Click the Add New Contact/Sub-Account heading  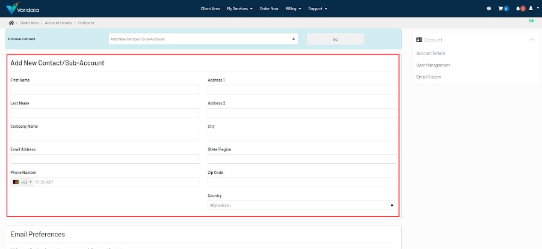pyautogui.click(x=57, y=63)
